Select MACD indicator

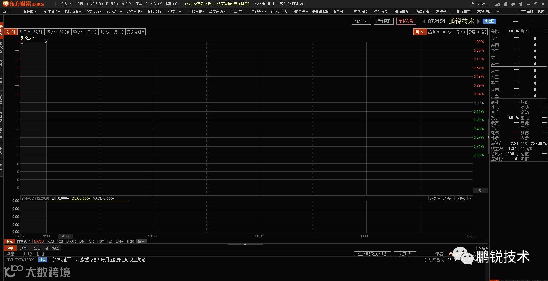point(39,241)
